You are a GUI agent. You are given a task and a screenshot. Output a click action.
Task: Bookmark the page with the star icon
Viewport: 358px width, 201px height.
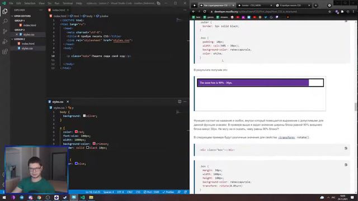329,12
